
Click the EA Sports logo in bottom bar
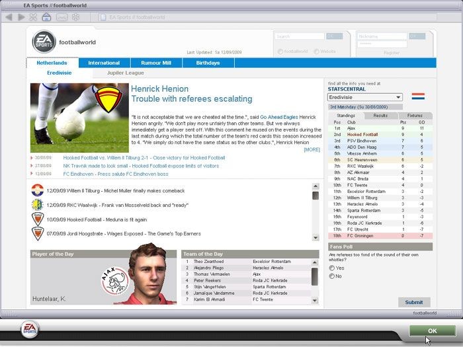pyautogui.click(x=30, y=329)
